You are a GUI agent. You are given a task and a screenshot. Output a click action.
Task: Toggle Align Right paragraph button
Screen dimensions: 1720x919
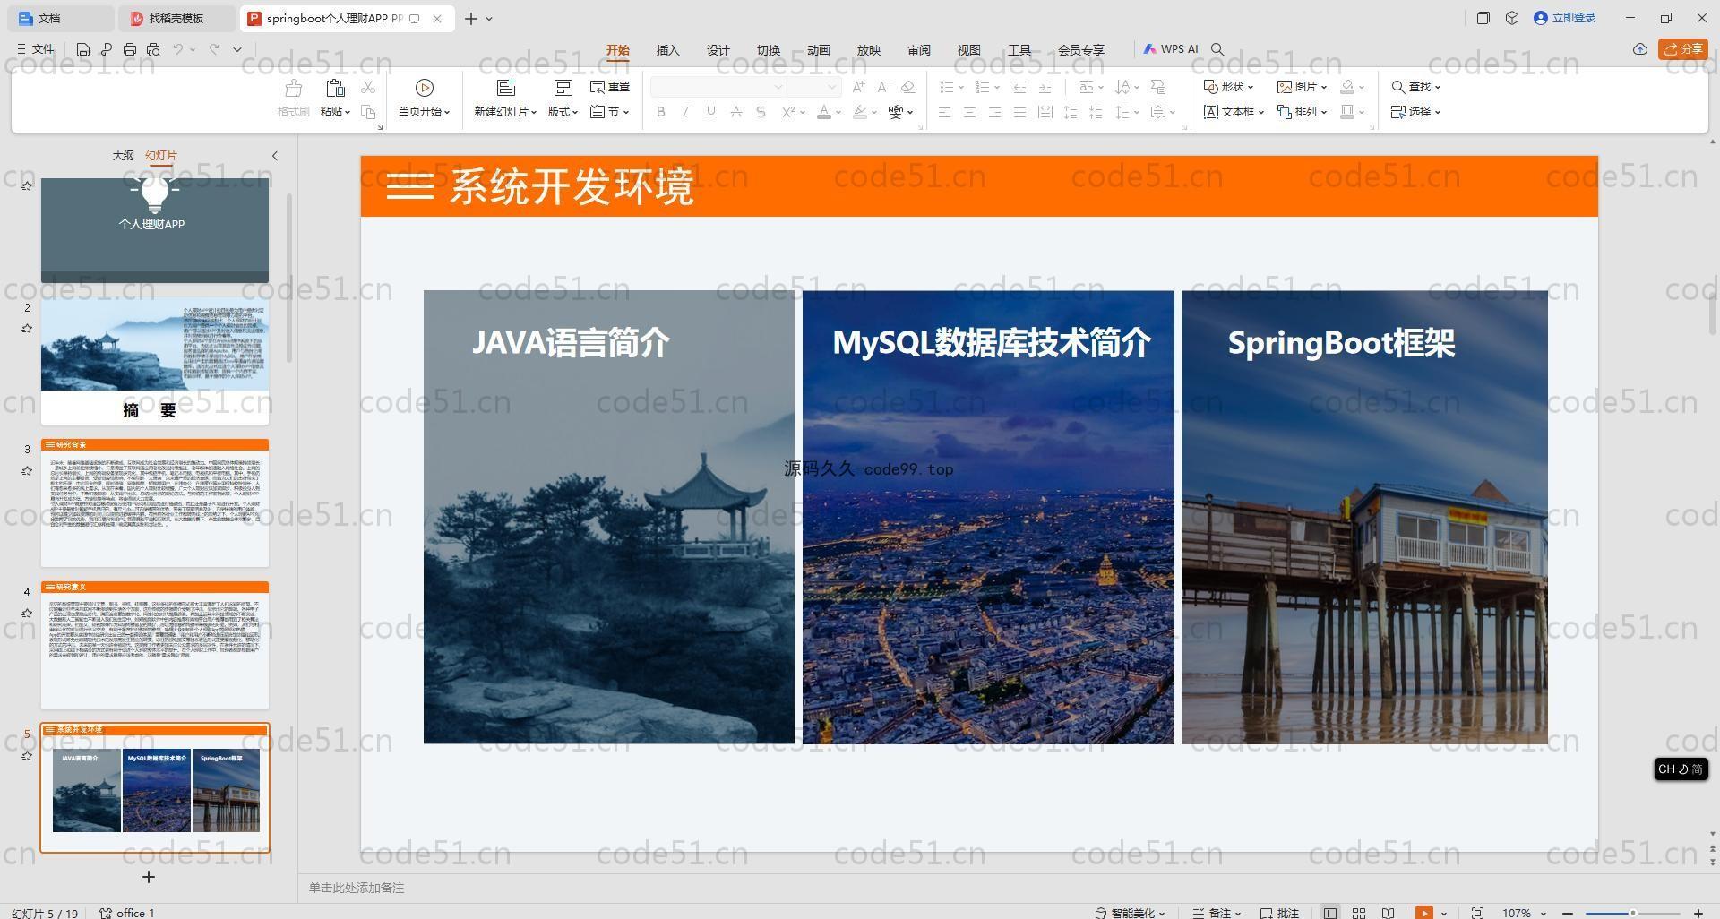[994, 112]
